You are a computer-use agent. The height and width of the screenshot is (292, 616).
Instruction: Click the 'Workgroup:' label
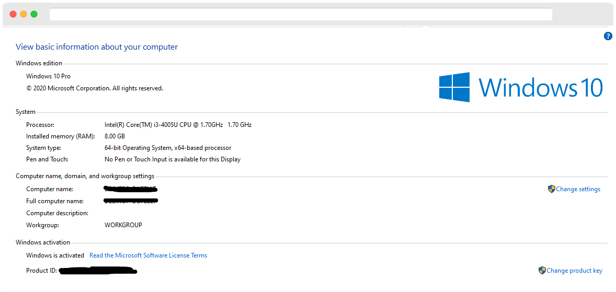pos(42,225)
